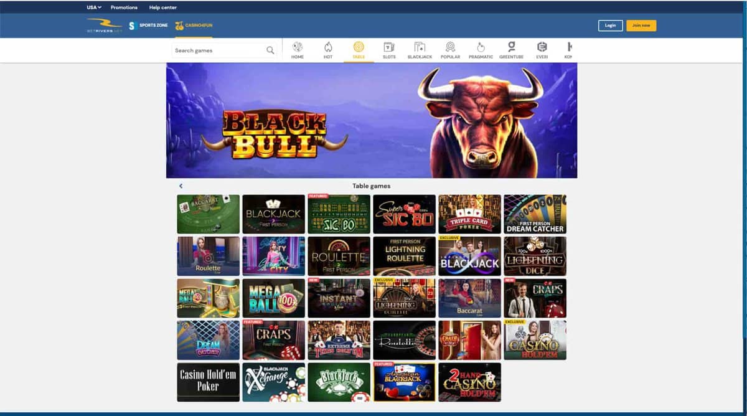
Task: Open Blackjack Xchange game
Action: pyautogui.click(x=273, y=382)
